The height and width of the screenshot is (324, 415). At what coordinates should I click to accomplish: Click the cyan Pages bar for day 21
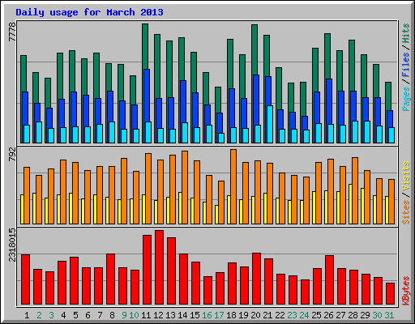tap(270, 124)
